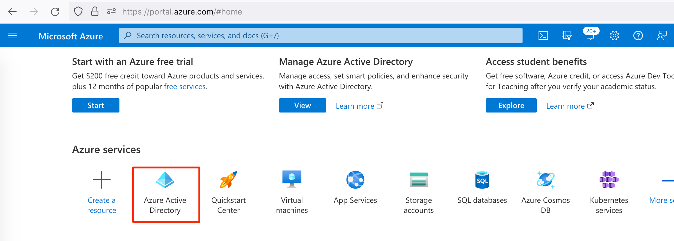Open the SQL databases icon

point(482,180)
